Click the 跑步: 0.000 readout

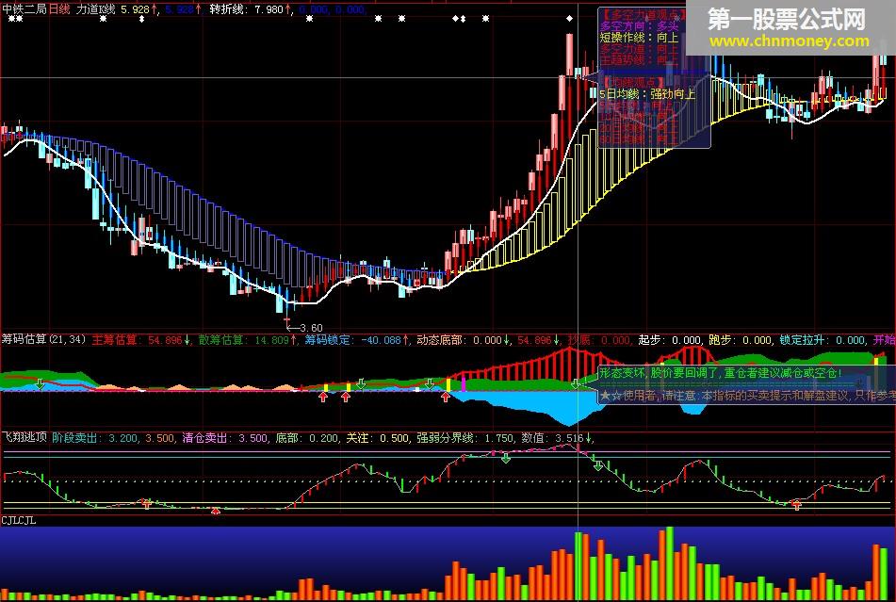click(x=740, y=340)
